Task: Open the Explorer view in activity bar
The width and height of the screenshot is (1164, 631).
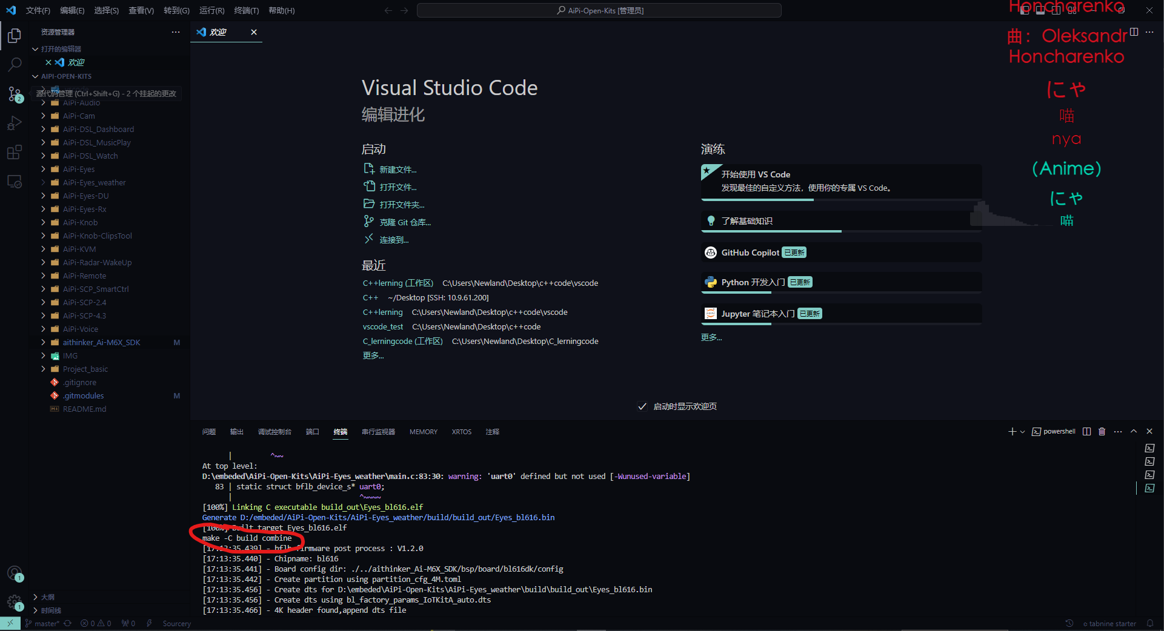Action: pos(15,36)
